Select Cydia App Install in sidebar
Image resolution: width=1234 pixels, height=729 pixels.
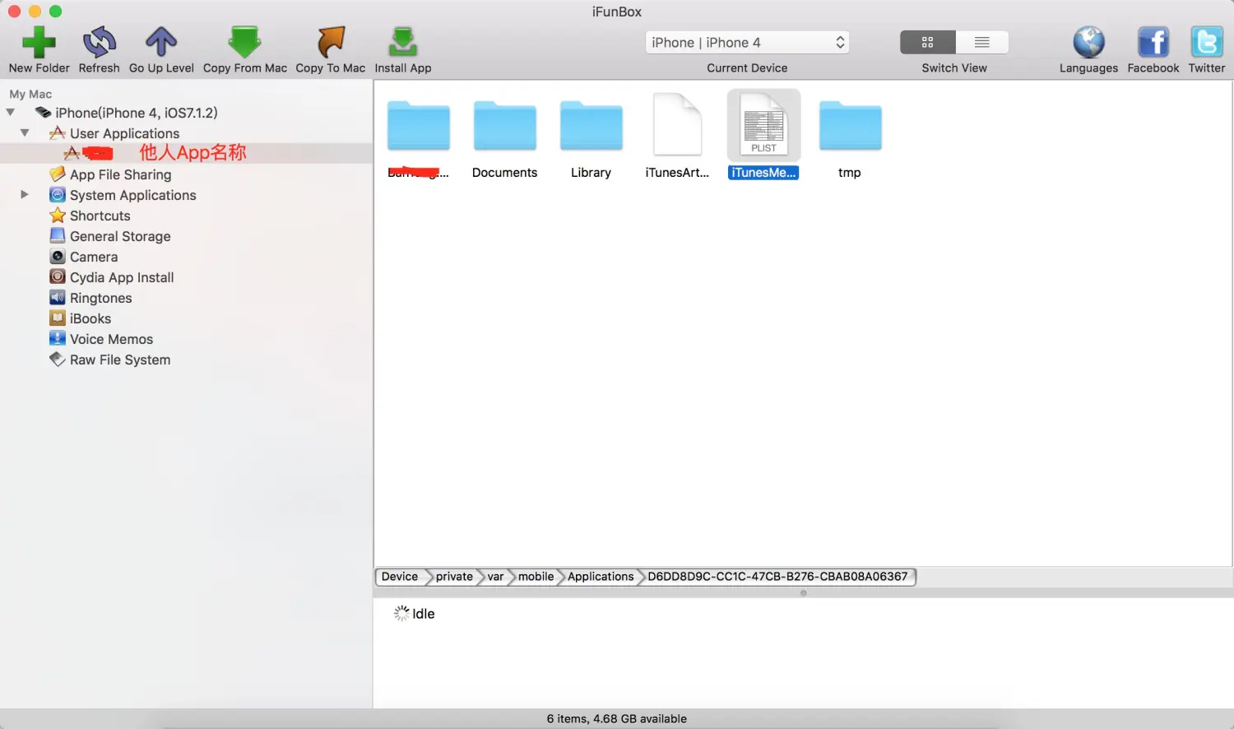pyautogui.click(x=122, y=277)
